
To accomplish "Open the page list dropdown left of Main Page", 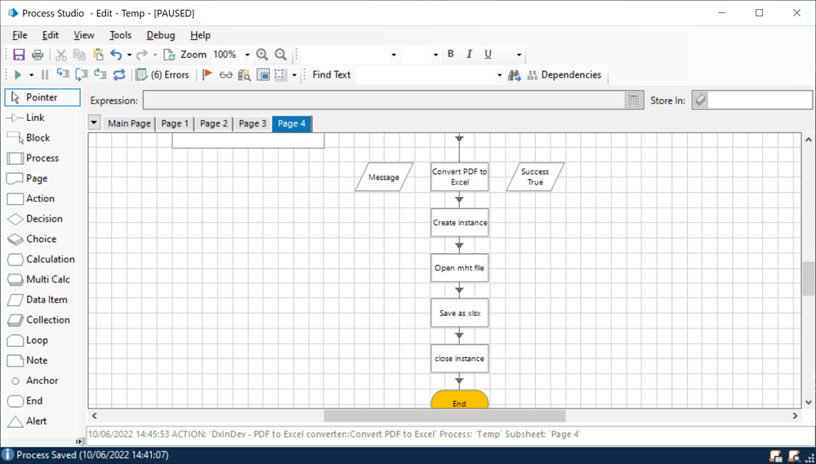I will click(x=94, y=123).
